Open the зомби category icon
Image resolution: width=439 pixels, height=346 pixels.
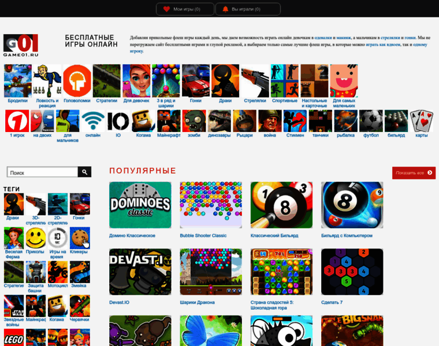tap(194, 121)
